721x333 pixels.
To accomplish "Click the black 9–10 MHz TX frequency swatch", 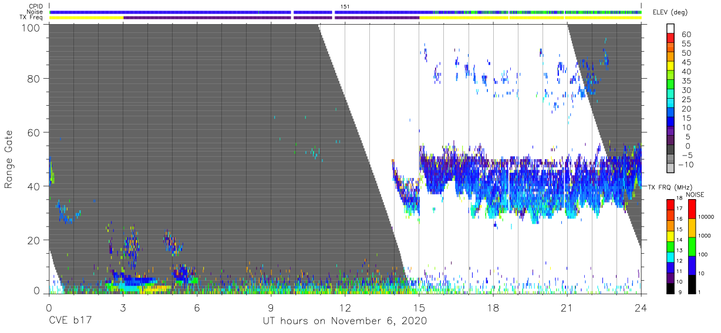I will point(671,288).
